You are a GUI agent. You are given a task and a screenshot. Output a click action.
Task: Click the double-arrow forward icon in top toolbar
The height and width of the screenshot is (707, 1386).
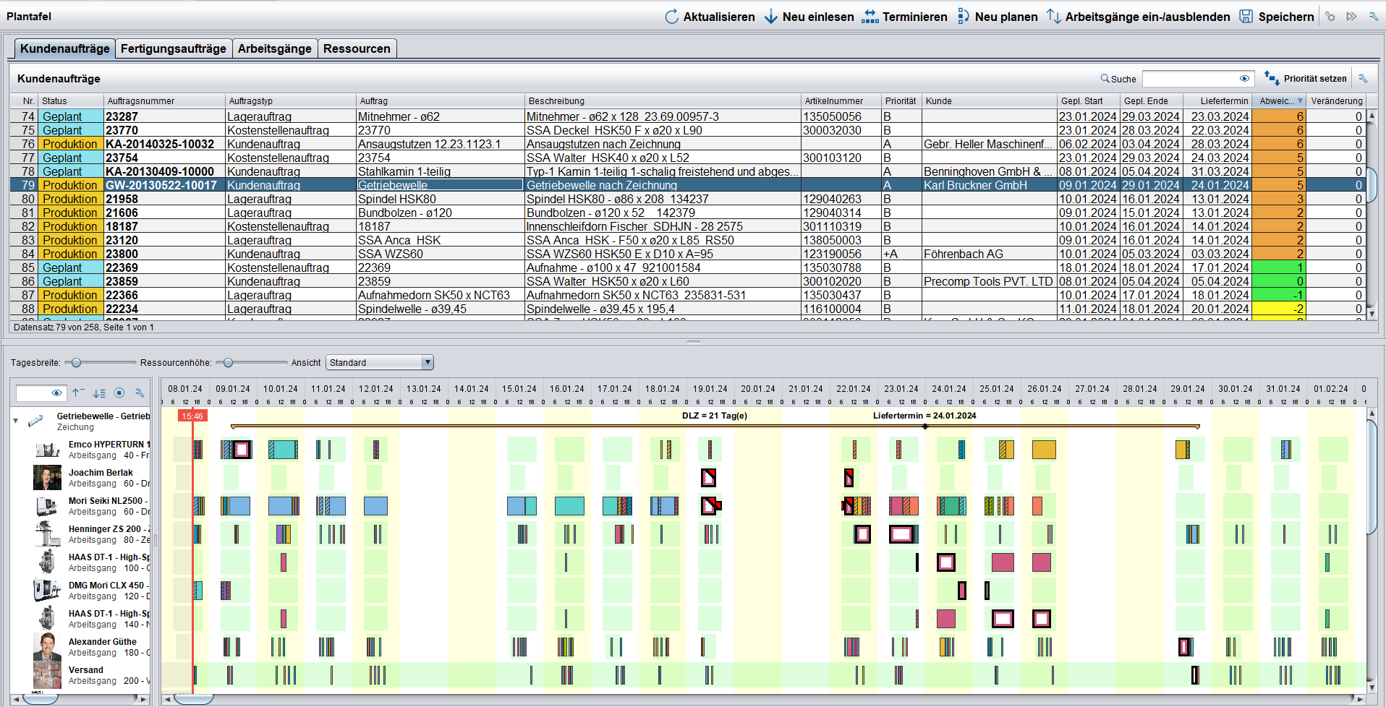pyautogui.click(x=1351, y=16)
